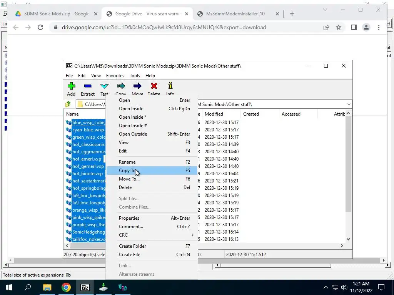Open the Edit menu in 7-Zip
Viewport: 394px width, 295px height.
[x=82, y=76]
